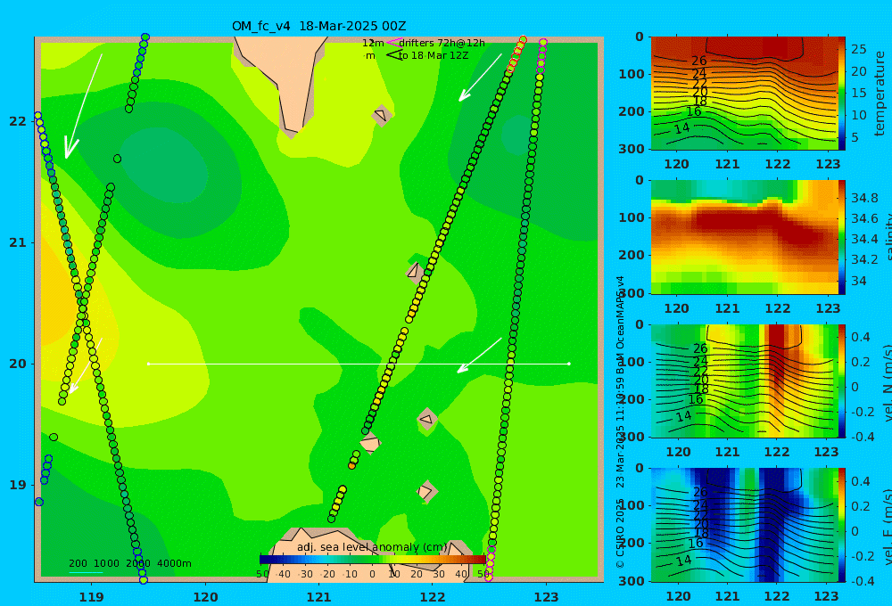The image size is (892, 606).
Task: Click latitude tick 21 on main map
Action: [x=18, y=242]
